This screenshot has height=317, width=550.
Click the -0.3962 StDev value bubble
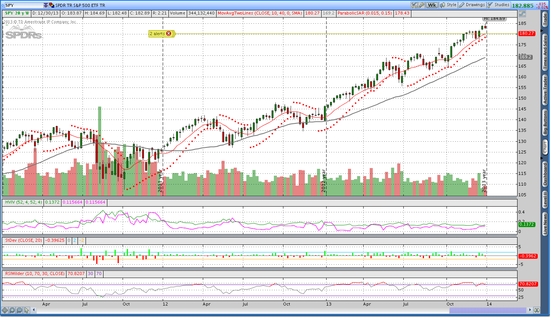tap(528, 256)
